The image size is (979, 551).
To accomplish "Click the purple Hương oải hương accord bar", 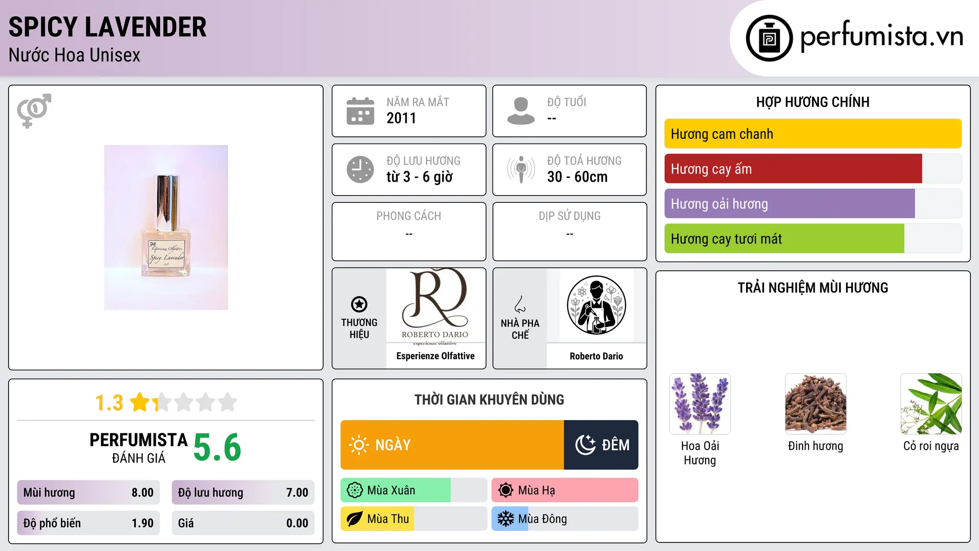I will (x=790, y=204).
